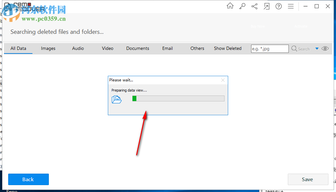Switch to the Email tab
This screenshot has height=192, width=336.
click(168, 49)
